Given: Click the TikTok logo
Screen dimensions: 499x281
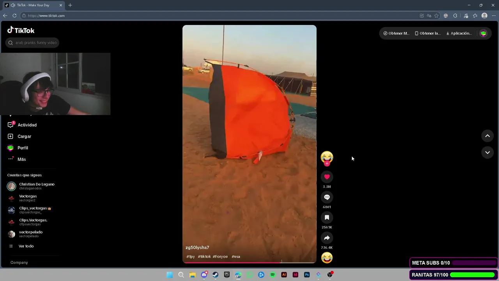Looking at the screenshot, I should click(x=21, y=30).
